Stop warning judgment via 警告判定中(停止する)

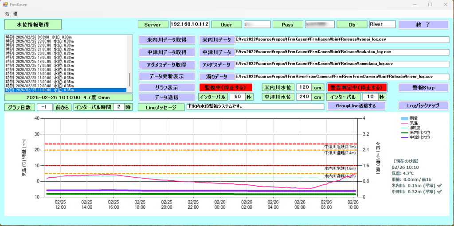pyautogui.click(x=357, y=87)
